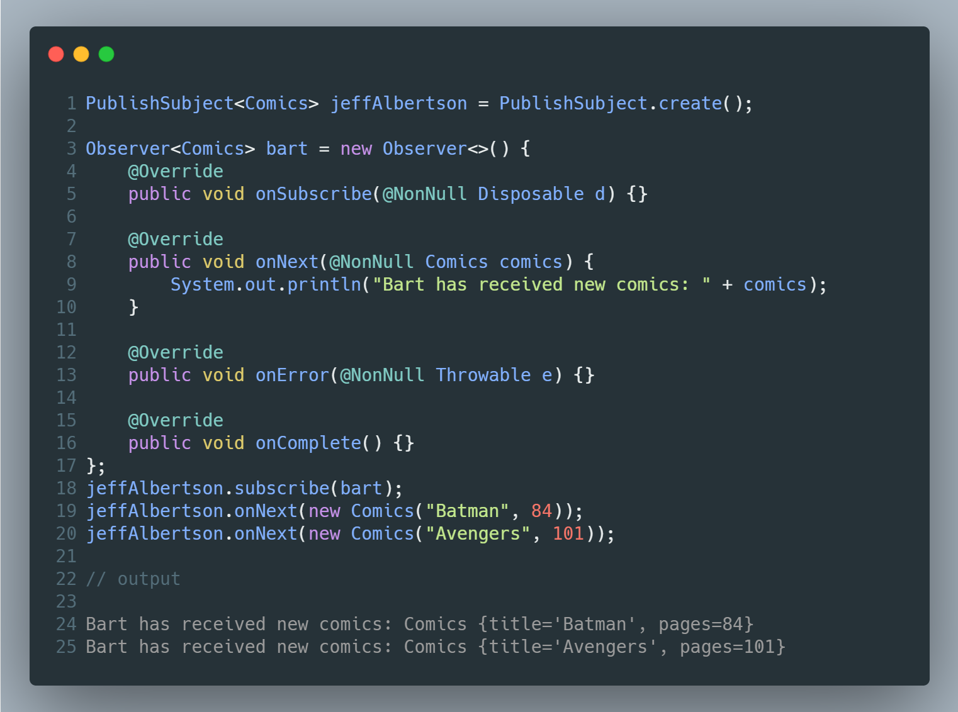Click the number 101 on line 20

point(568,533)
